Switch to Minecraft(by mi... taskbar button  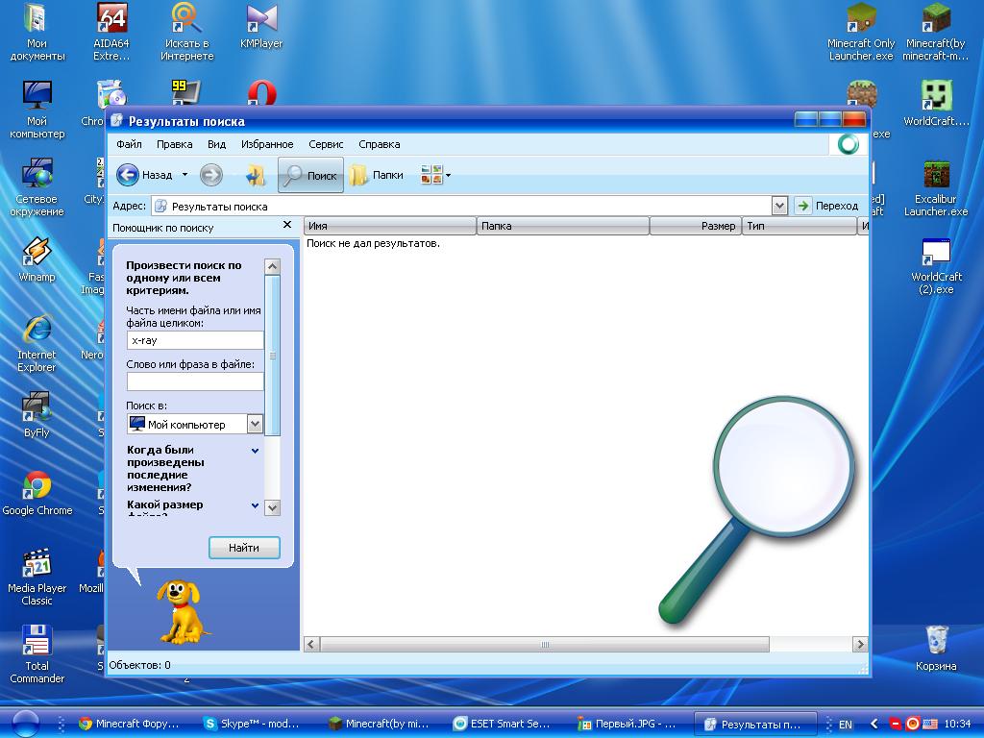[379, 724]
